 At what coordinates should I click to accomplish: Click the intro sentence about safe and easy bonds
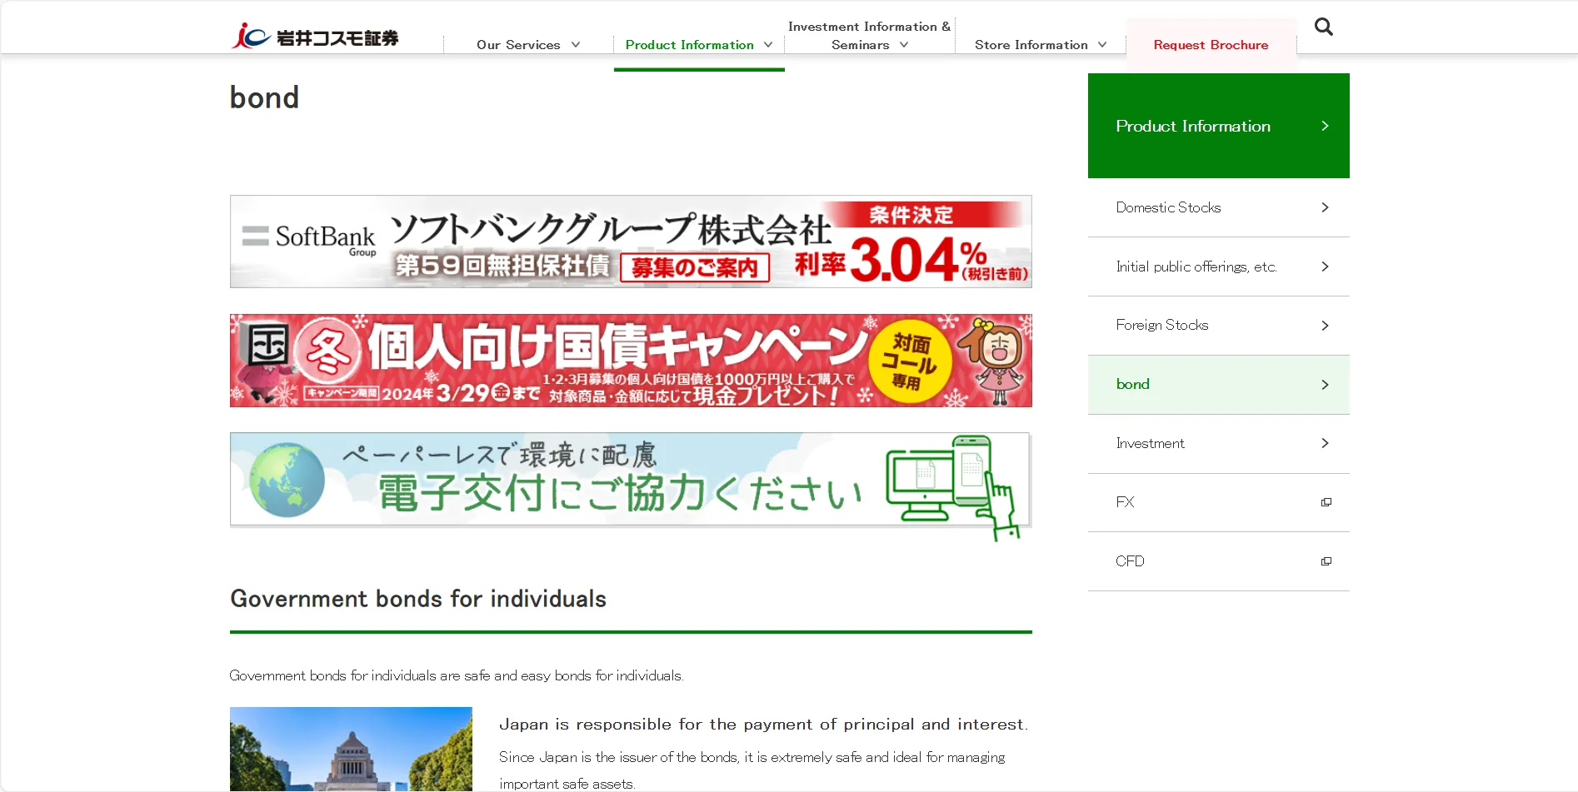457,675
